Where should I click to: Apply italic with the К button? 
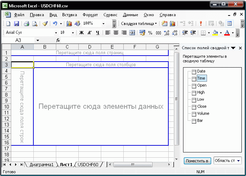tap(89, 33)
